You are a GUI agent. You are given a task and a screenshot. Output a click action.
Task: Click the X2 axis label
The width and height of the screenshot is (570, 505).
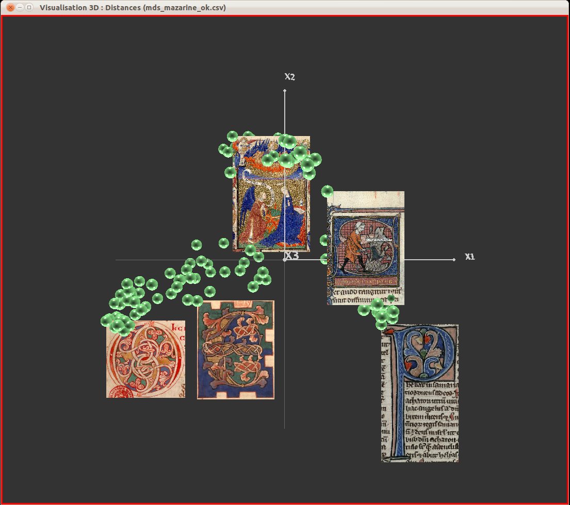[x=290, y=77]
